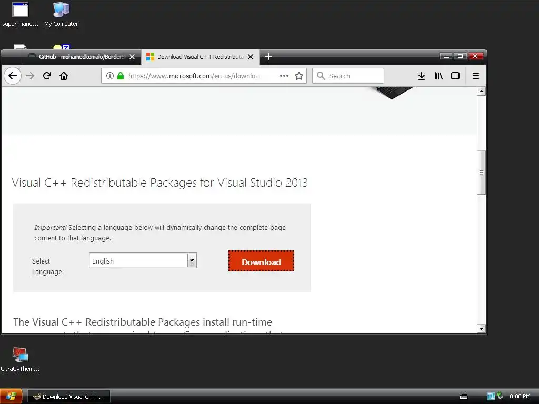
Task: Click the 8:00 PM taskbar clock
Action: point(520,397)
